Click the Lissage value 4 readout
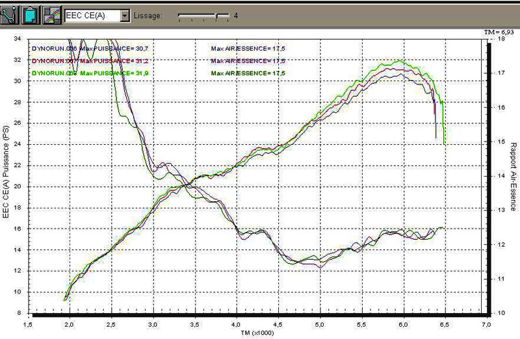 [236, 14]
